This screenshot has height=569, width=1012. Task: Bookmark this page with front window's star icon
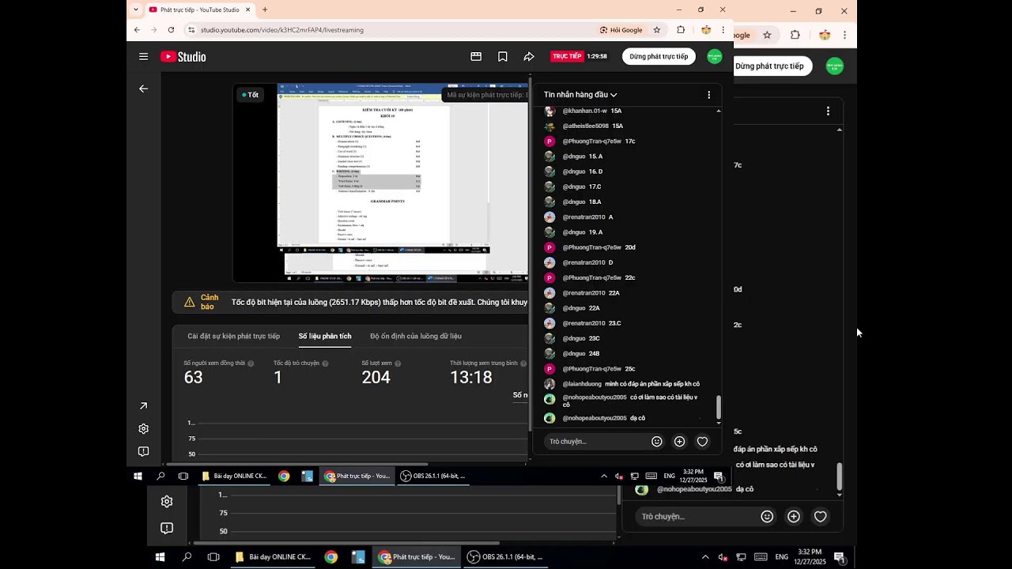click(x=656, y=30)
